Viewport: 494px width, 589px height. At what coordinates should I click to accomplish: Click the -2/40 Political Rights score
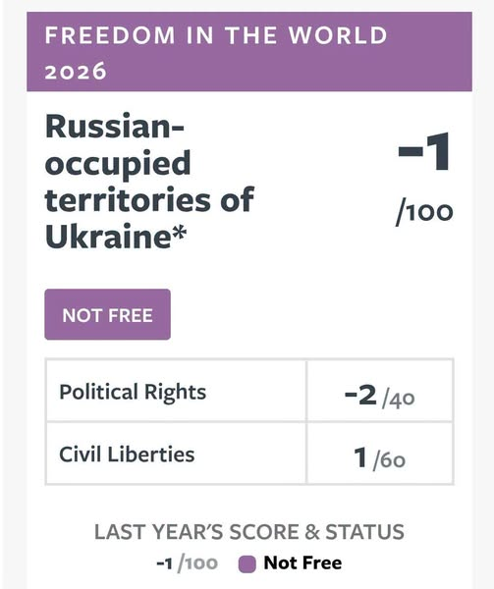click(x=379, y=397)
